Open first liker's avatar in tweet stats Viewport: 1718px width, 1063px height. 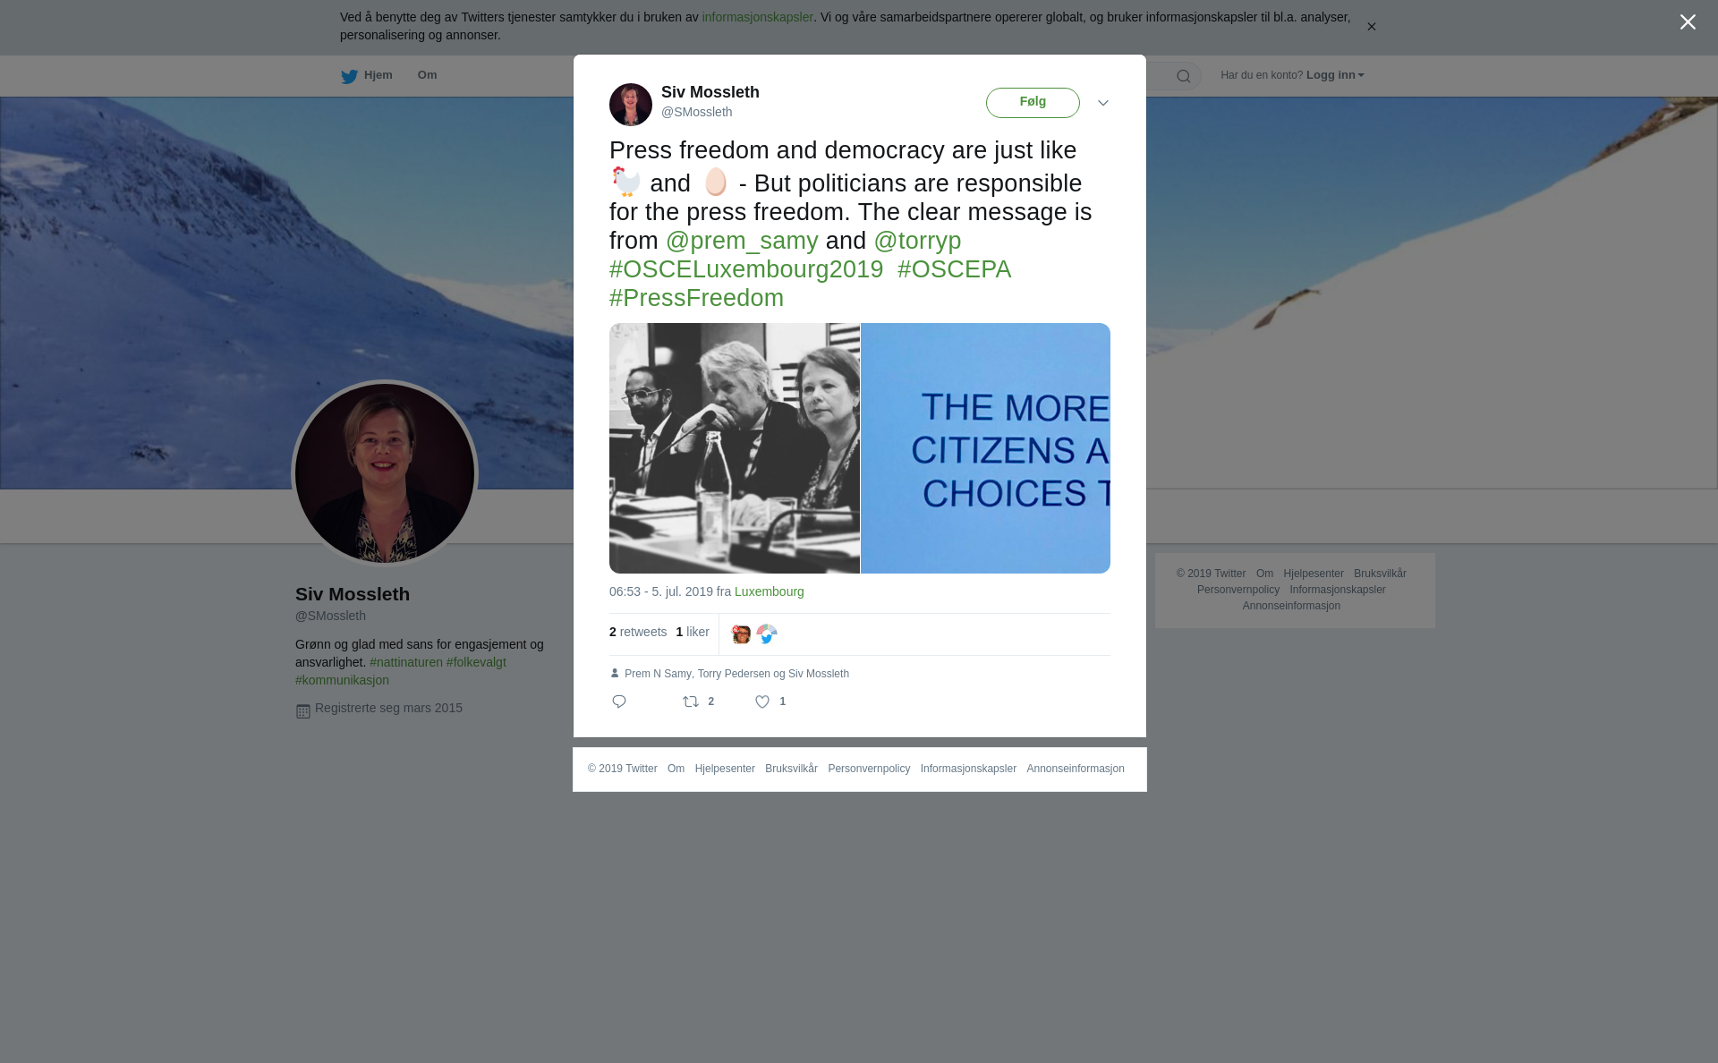pos(742,634)
